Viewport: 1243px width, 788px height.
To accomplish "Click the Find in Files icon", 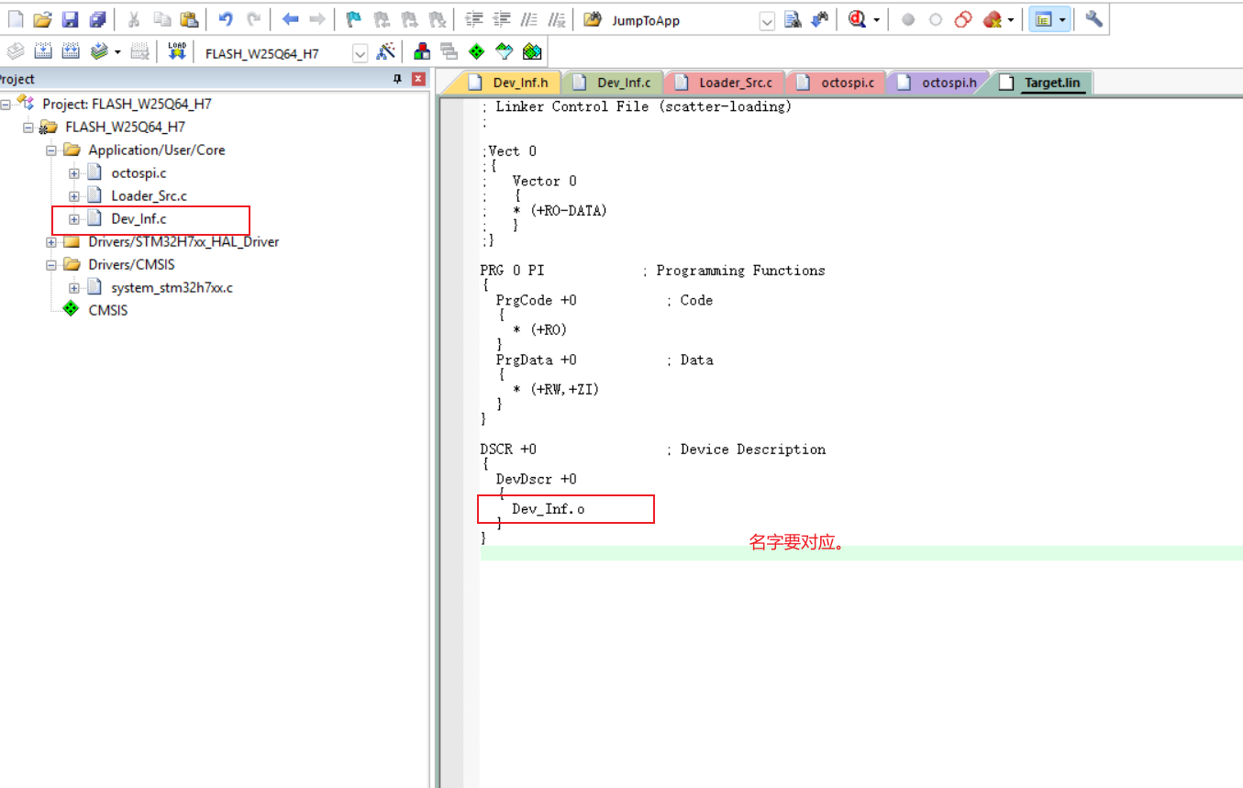I will (x=593, y=19).
